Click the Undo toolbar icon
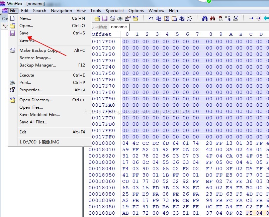 pyautogui.click(x=151, y=18)
